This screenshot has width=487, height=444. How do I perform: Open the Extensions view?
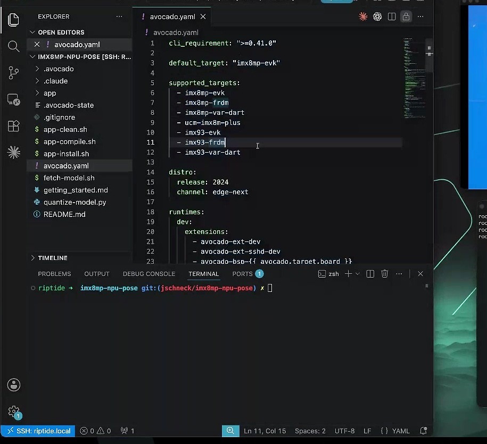[x=13, y=126]
